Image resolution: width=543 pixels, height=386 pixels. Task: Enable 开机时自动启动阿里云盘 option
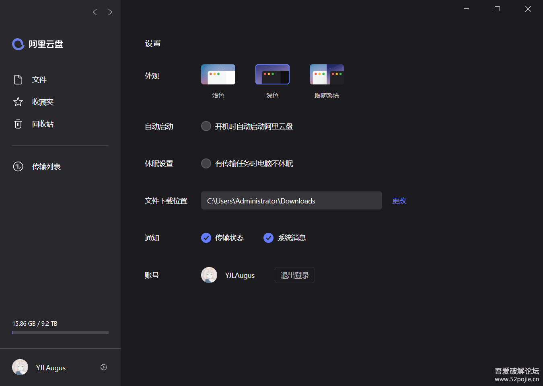click(x=206, y=126)
